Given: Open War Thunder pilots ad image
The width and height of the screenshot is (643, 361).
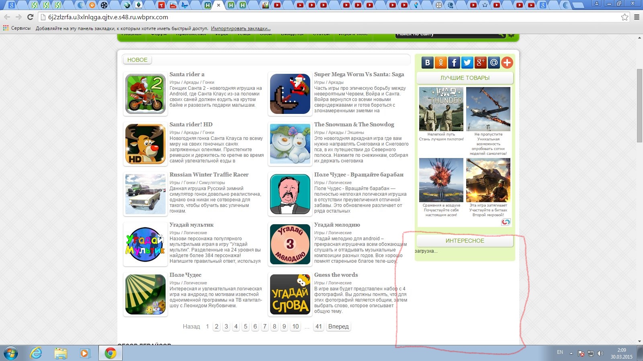Looking at the screenshot, I should click(x=441, y=109).
